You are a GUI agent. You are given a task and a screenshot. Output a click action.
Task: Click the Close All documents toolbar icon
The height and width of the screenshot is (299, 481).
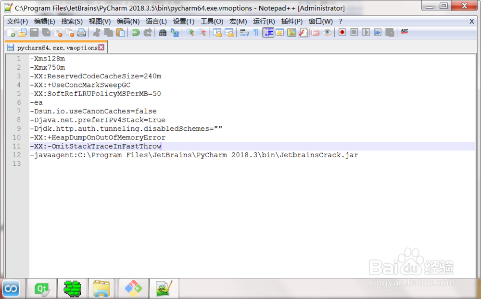coord(70,32)
